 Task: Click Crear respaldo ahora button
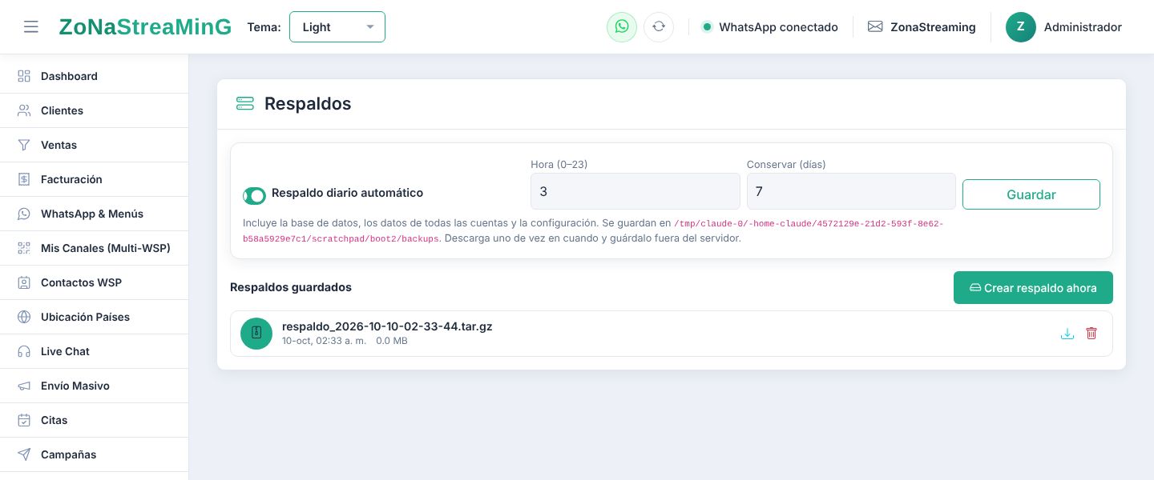[x=1033, y=288]
